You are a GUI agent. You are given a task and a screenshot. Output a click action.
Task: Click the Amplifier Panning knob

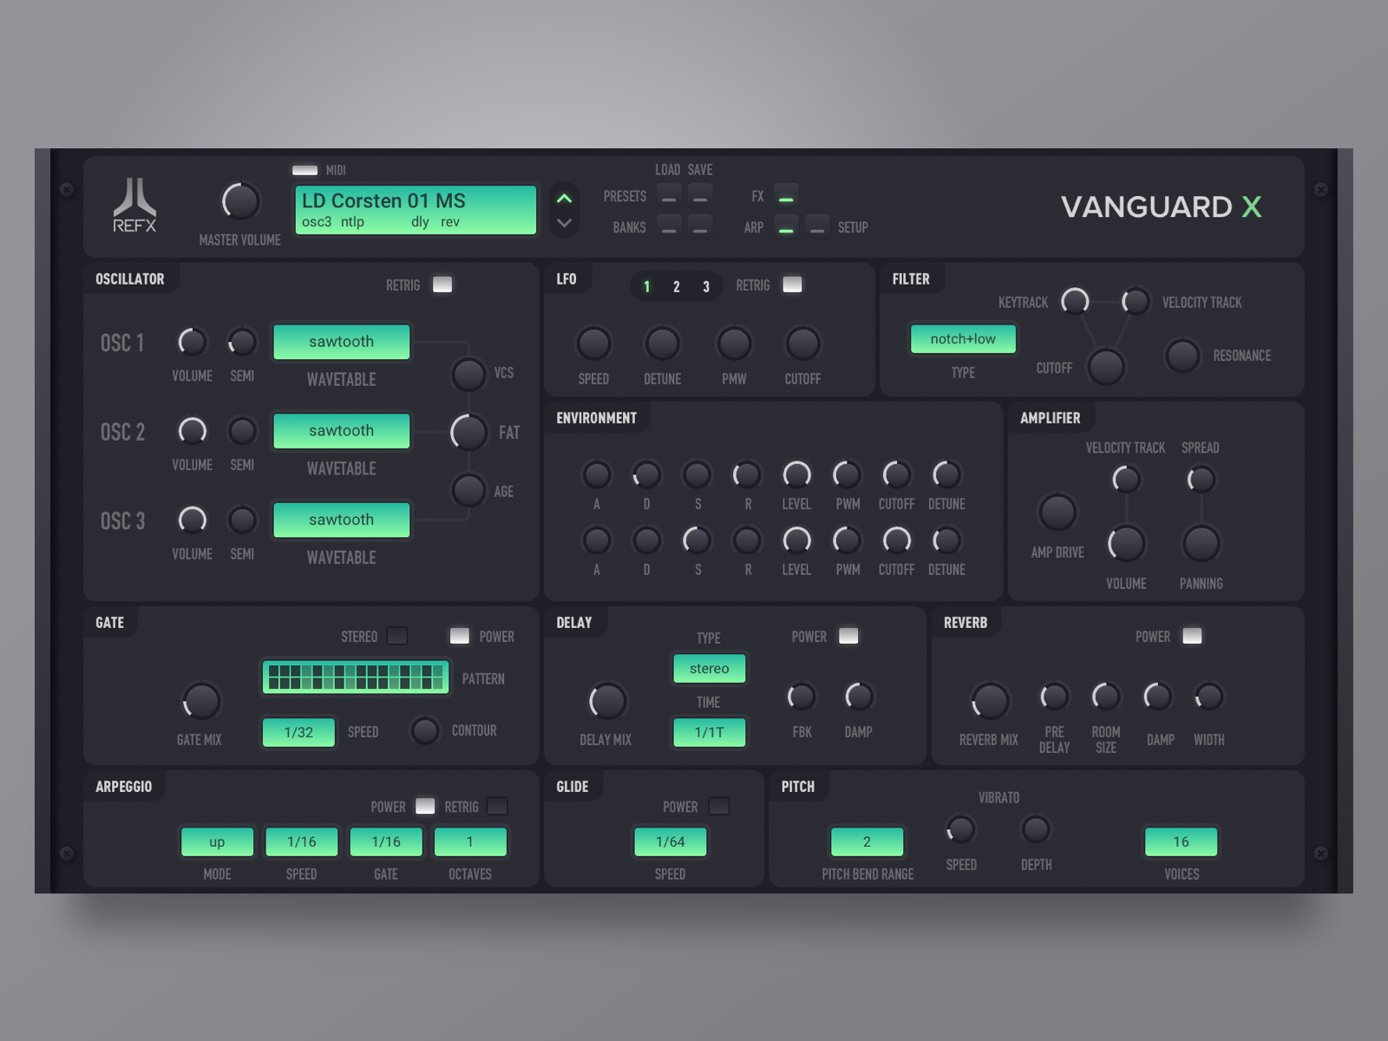pyautogui.click(x=1201, y=544)
